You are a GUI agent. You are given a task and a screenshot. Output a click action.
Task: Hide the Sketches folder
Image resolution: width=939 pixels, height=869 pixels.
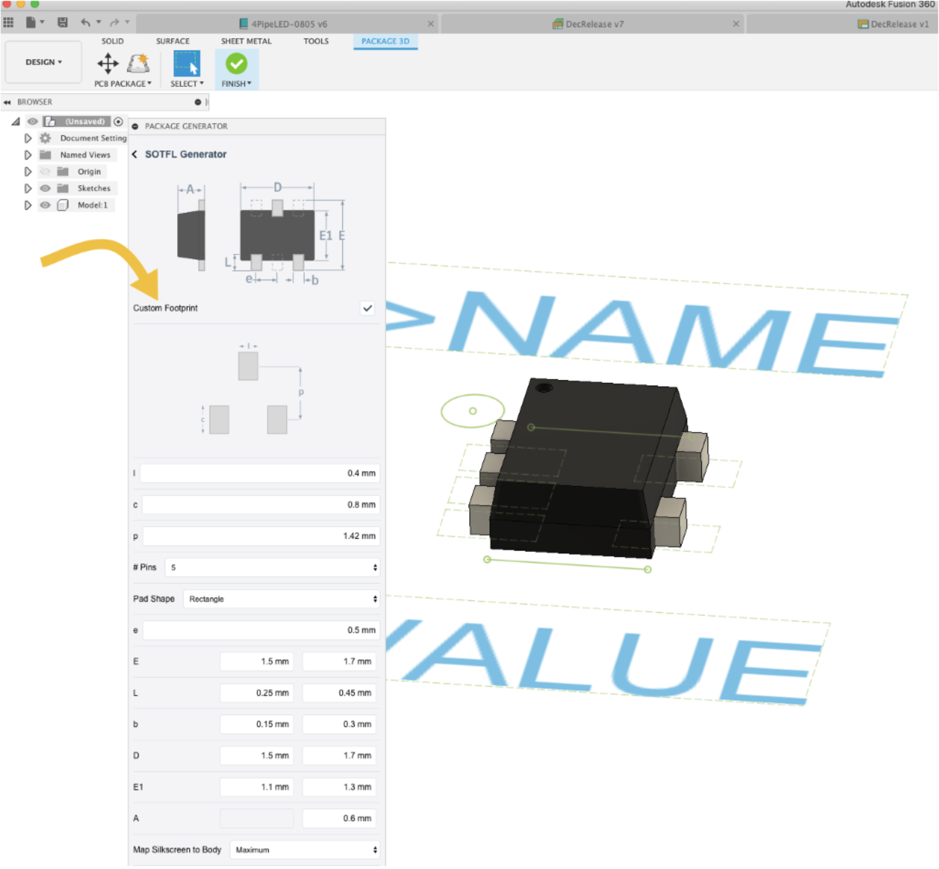[x=46, y=188]
